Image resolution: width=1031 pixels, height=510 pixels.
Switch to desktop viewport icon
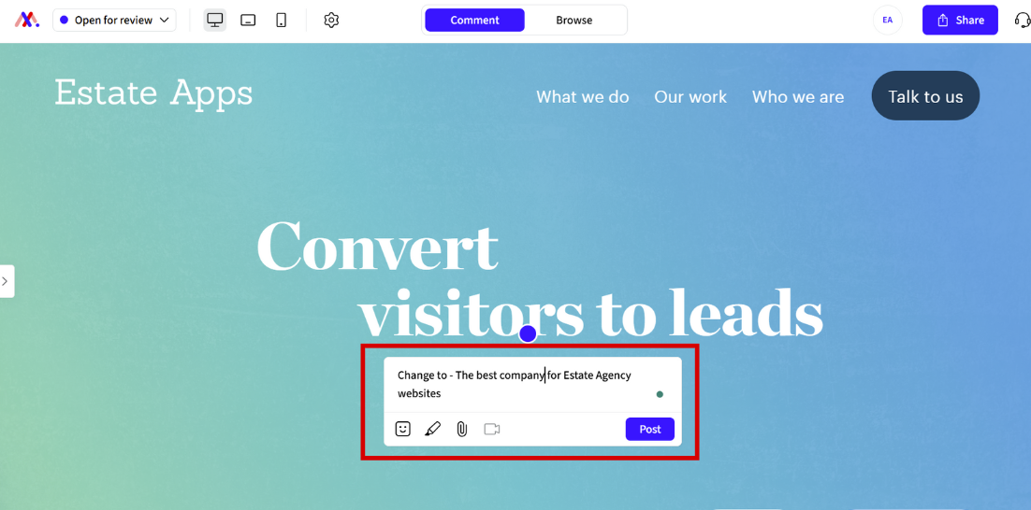pyautogui.click(x=215, y=21)
